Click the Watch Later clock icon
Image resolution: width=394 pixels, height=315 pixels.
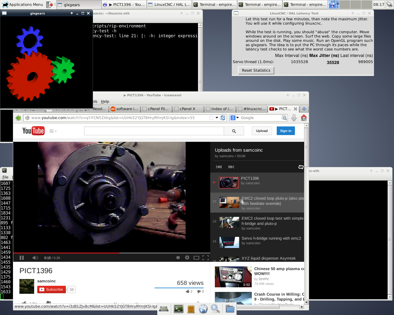pos(178,258)
